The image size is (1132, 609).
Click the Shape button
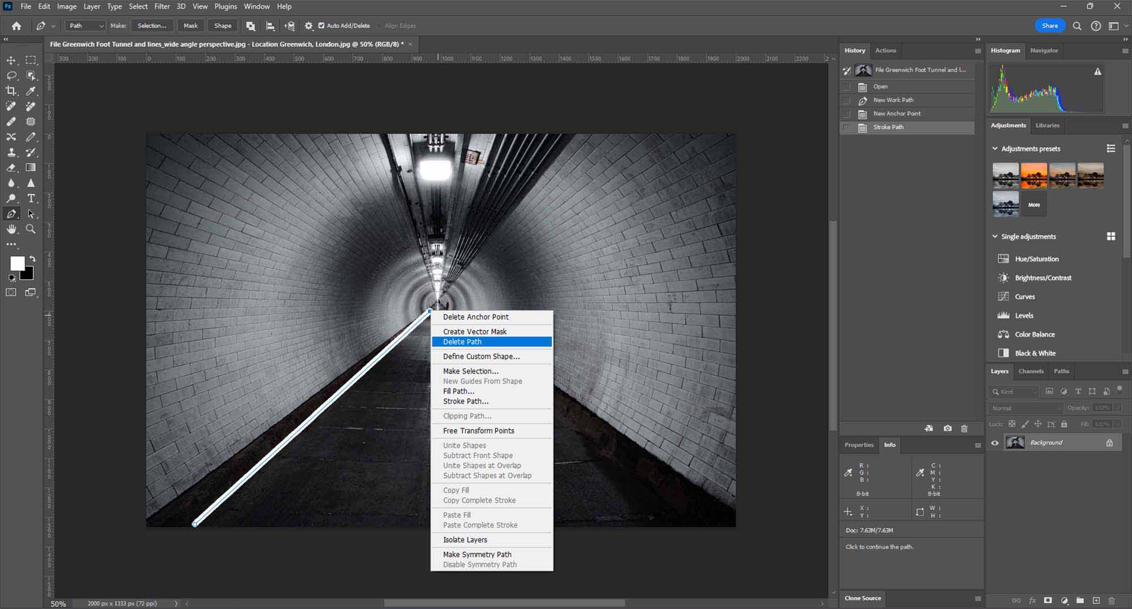point(222,25)
